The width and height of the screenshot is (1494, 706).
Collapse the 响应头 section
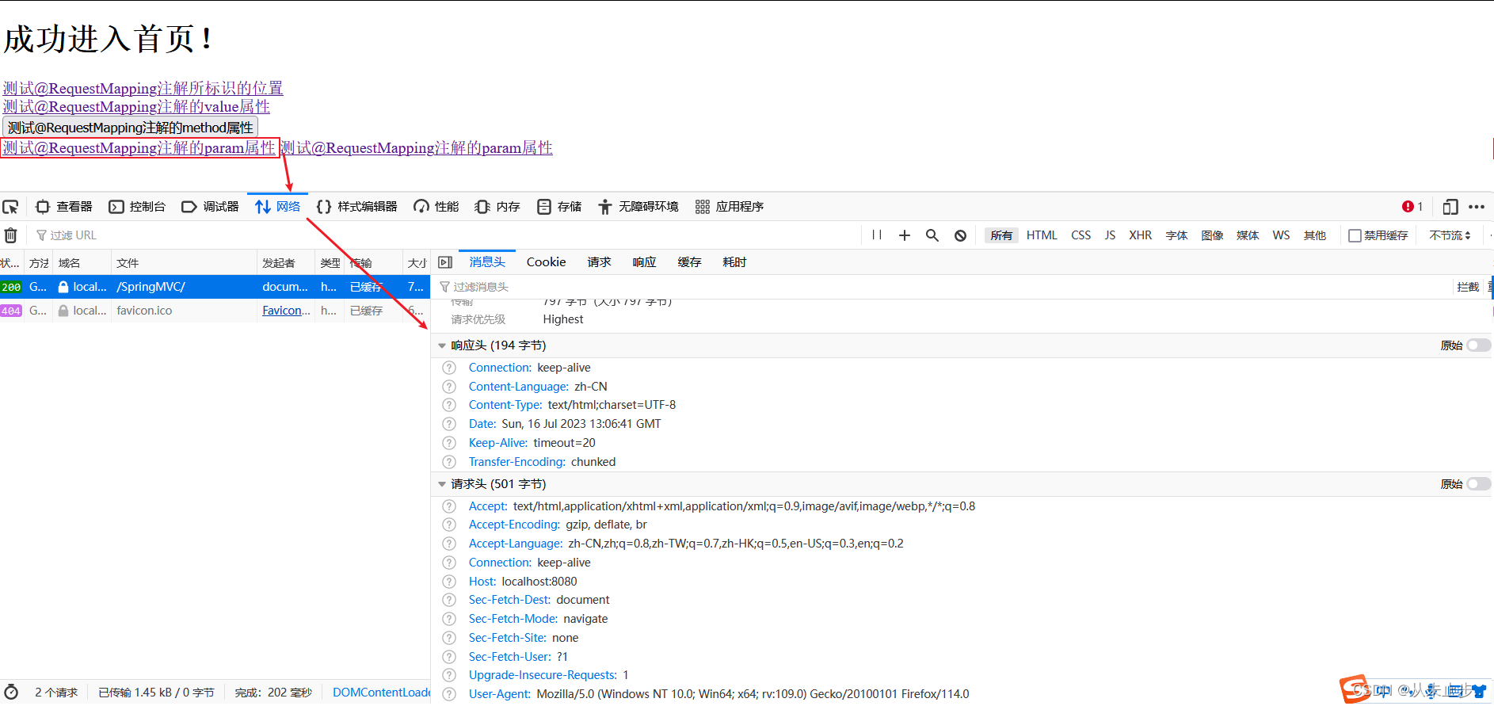[442, 345]
